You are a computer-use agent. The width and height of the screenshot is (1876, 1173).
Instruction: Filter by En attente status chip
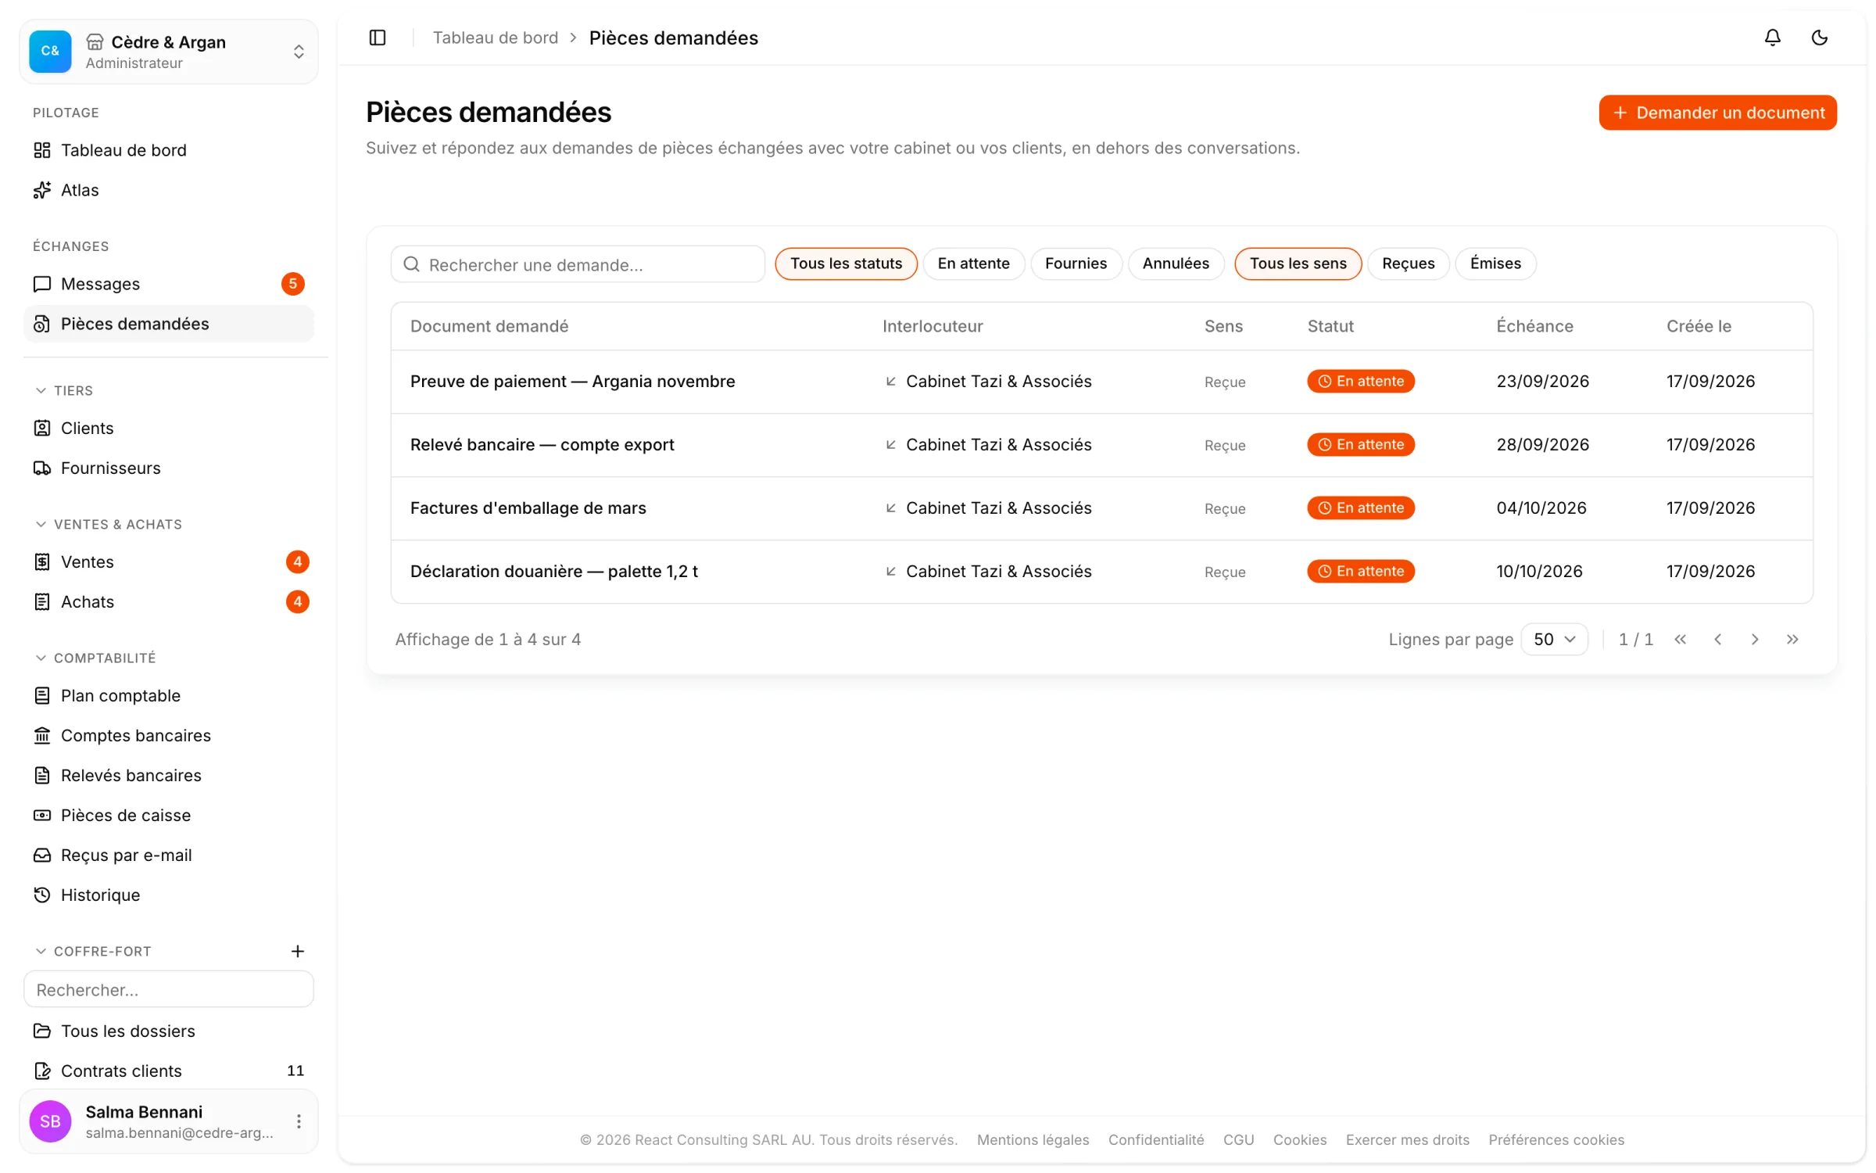coord(973,264)
